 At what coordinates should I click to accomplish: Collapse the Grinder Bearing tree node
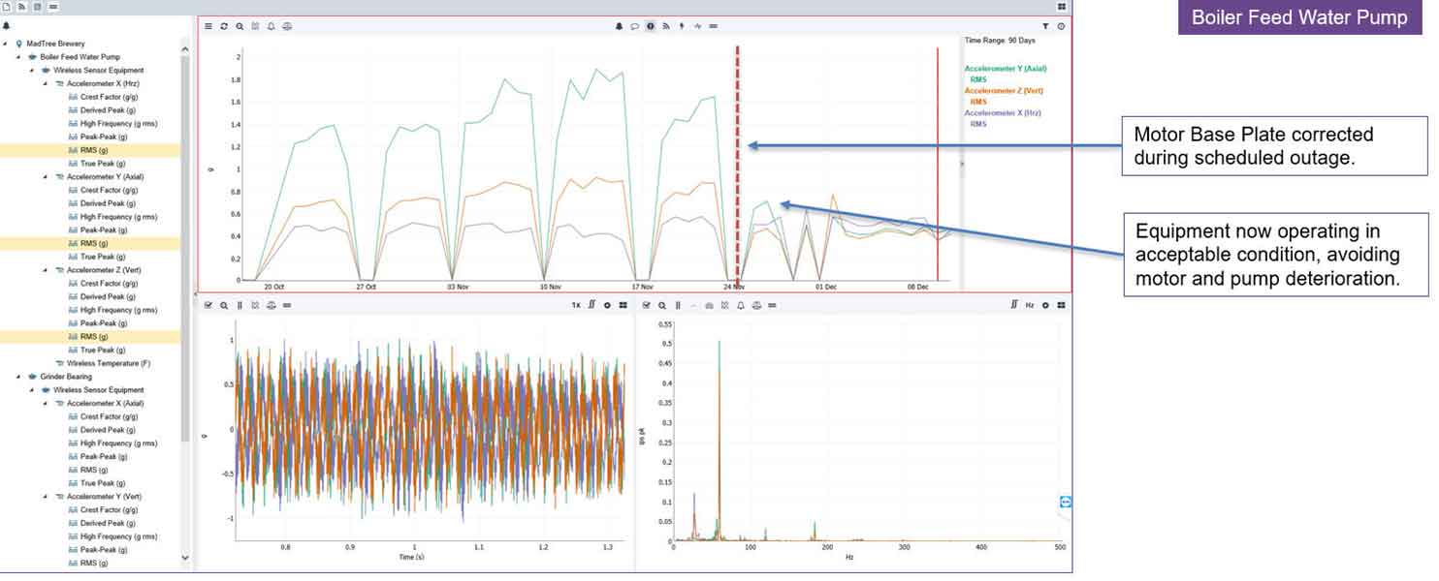(x=18, y=377)
